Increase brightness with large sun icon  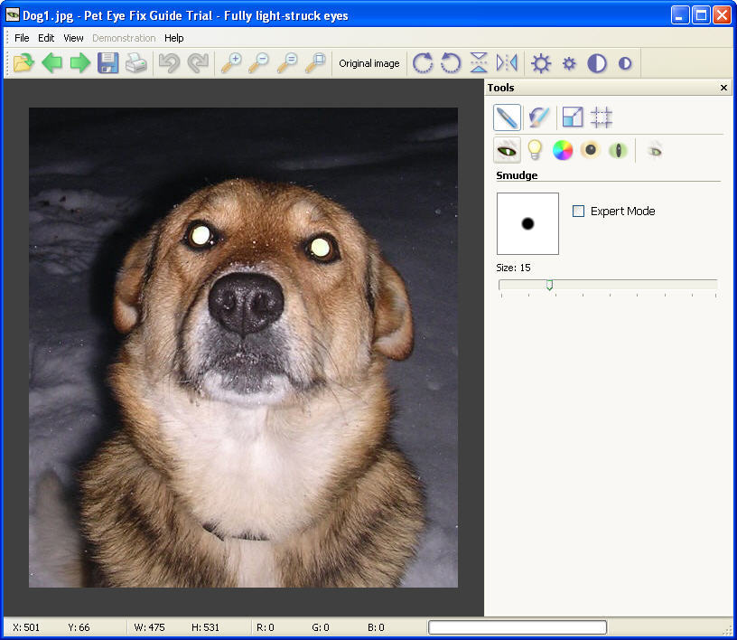coord(541,63)
